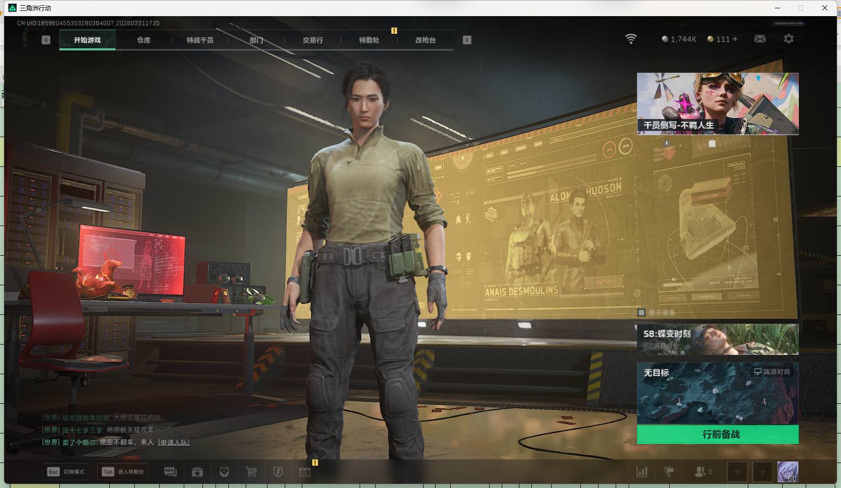Viewport: 841px width, 488px height.
Task: Click the CN UID text at top
Action: (x=88, y=23)
